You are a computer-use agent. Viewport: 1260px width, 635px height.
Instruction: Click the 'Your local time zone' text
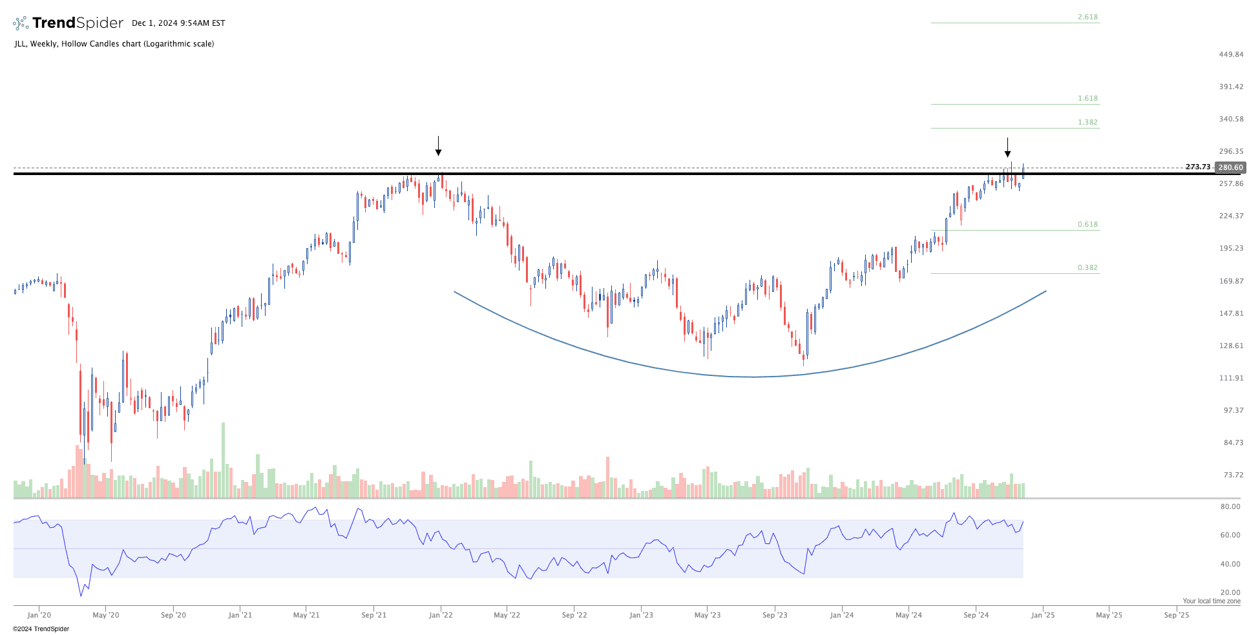(x=1212, y=601)
